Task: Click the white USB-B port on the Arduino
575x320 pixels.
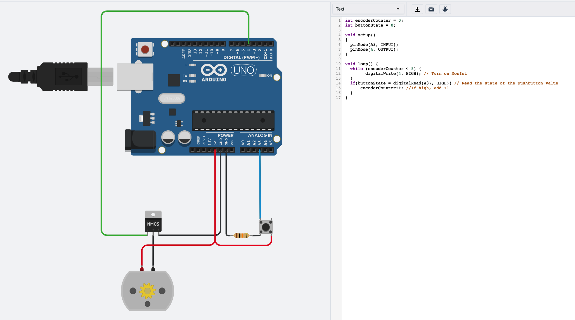Action: pyautogui.click(x=135, y=77)
